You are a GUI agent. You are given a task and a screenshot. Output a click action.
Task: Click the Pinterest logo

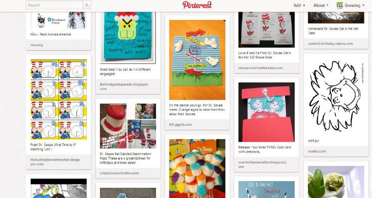197,5
